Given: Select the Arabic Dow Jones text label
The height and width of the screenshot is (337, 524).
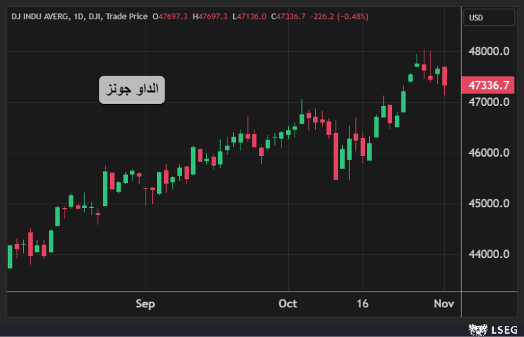Looking at the screenshot, I should coord(132,90).
